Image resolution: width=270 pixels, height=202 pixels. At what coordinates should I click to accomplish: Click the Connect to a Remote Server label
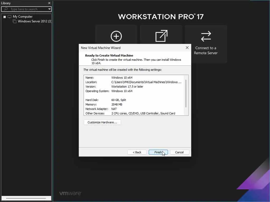point(206,50)
